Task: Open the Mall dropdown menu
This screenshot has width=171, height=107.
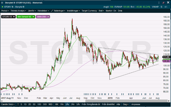Action: click(101, 11)
